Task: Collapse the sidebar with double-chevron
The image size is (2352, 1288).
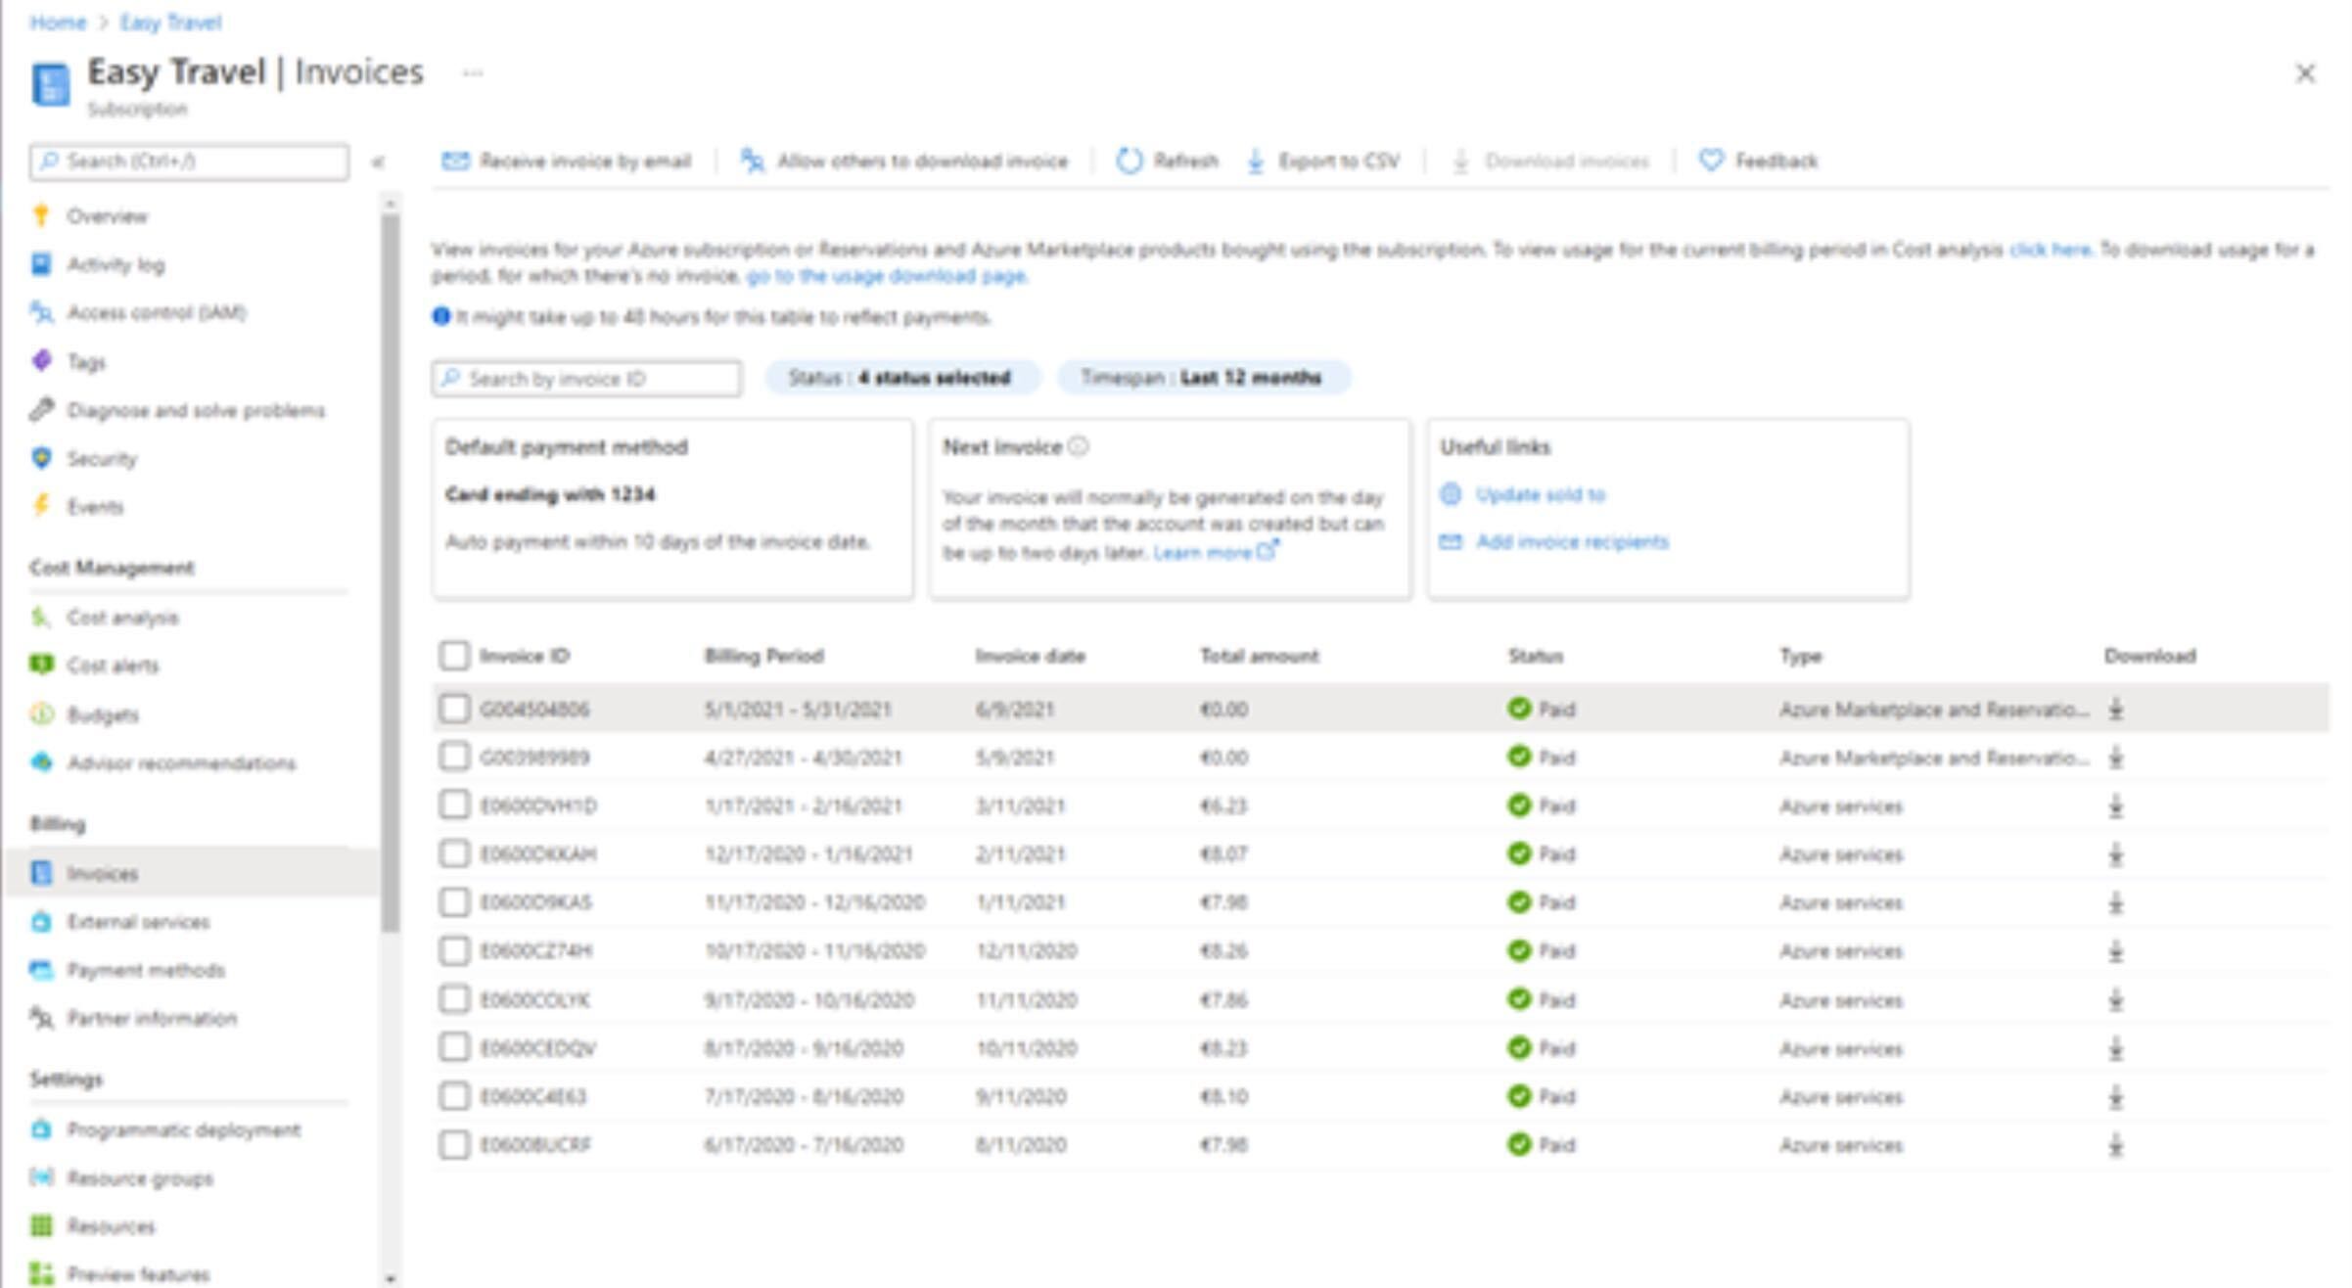Action: pyautogui.click(x=378, y=162)
